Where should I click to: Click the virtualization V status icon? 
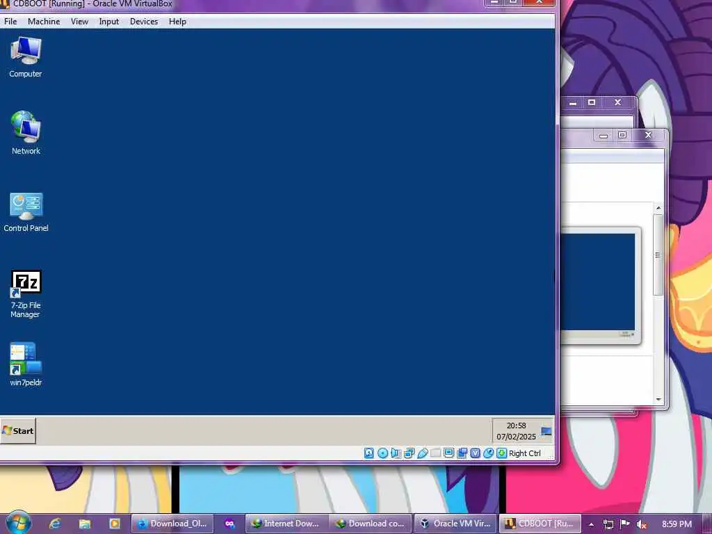[475, 453]
